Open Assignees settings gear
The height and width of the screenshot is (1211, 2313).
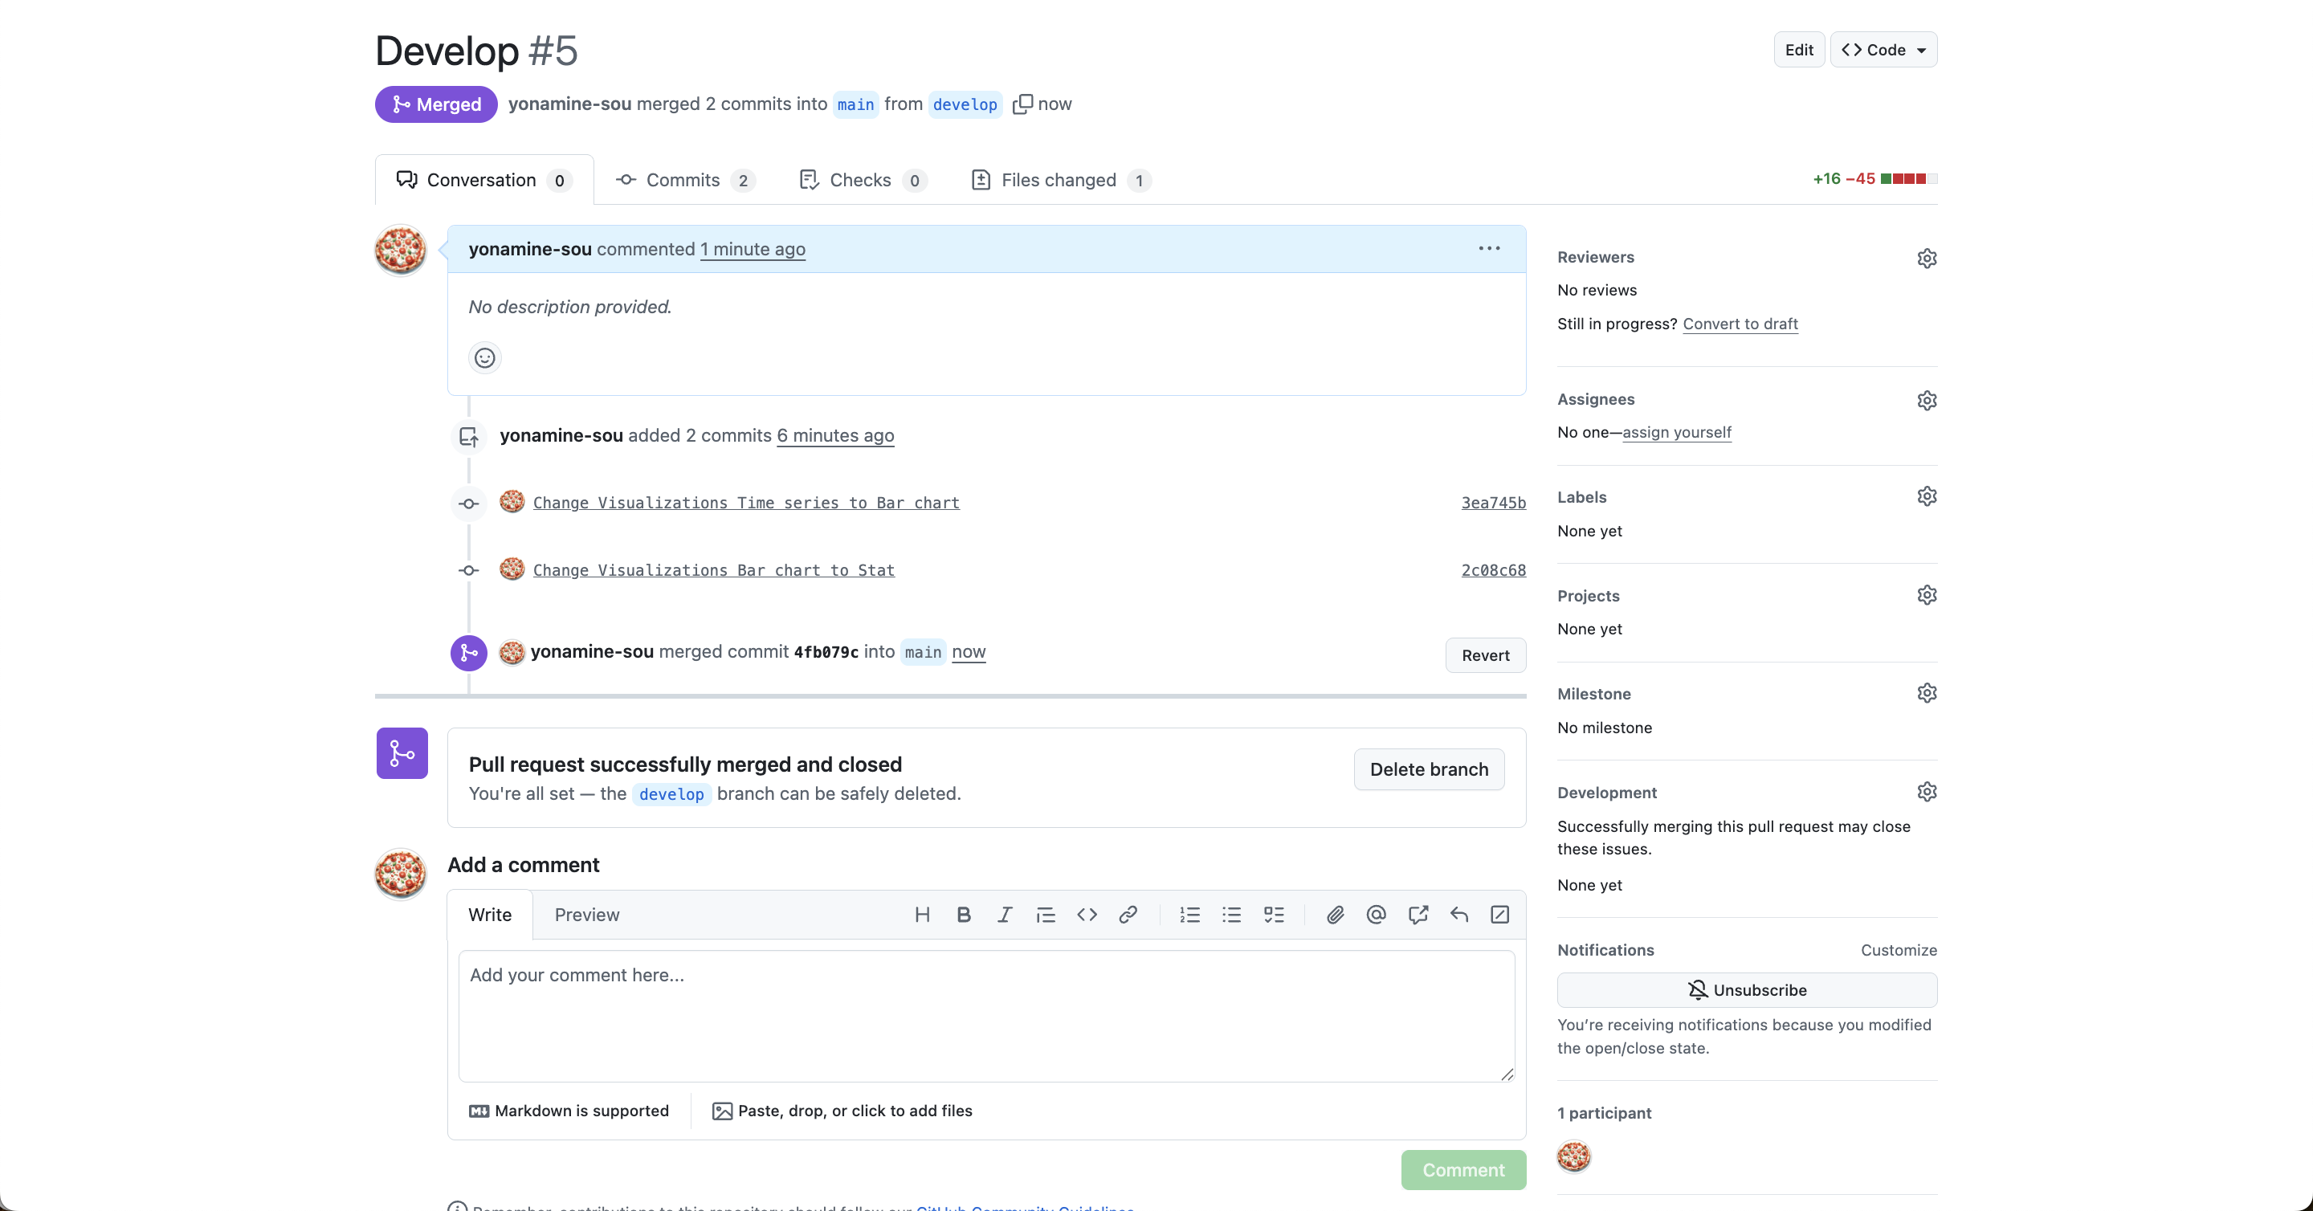1926,401
